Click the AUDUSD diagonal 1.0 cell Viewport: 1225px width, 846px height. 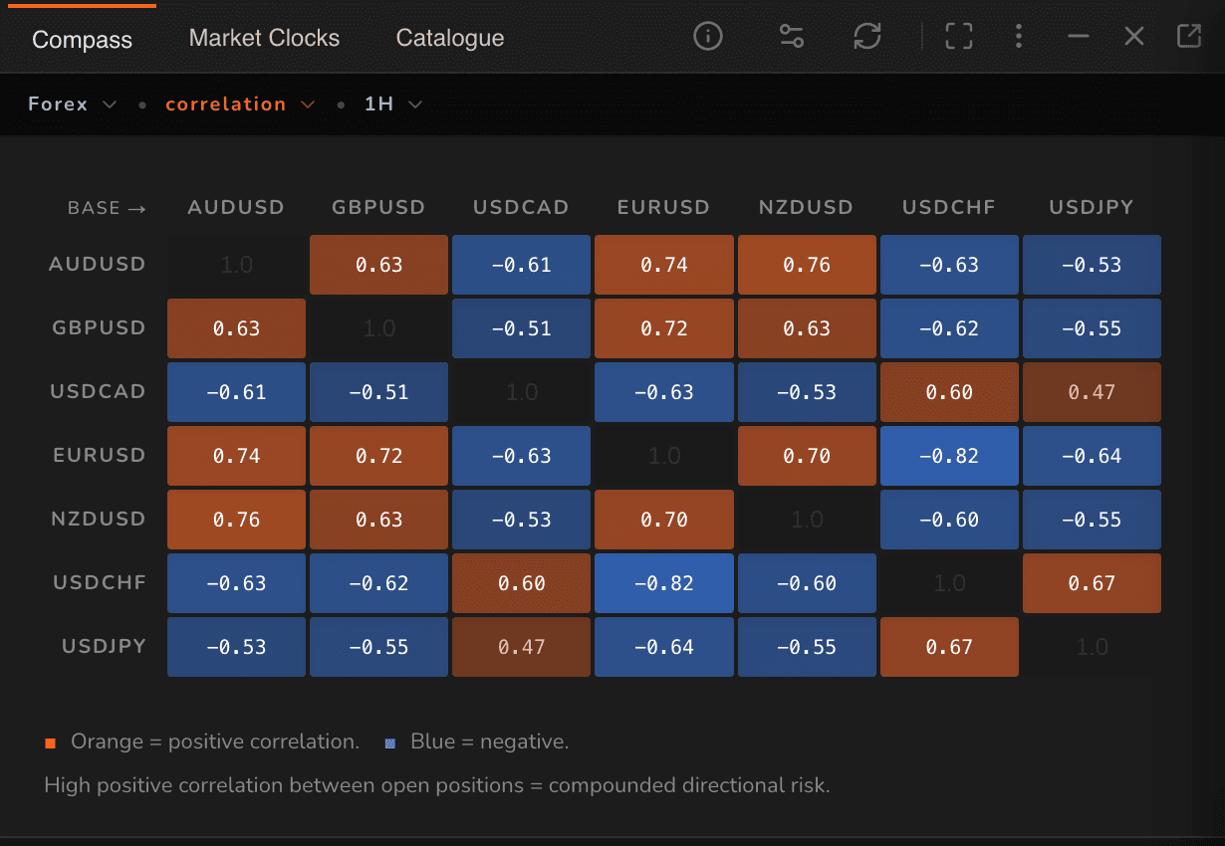pos(236,265)
